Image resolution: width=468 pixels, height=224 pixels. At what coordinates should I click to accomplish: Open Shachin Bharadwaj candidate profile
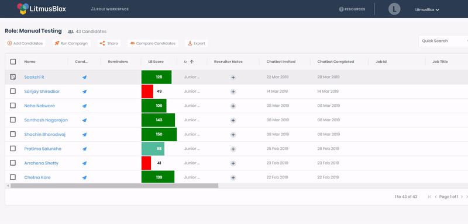[x=45, y=134]
